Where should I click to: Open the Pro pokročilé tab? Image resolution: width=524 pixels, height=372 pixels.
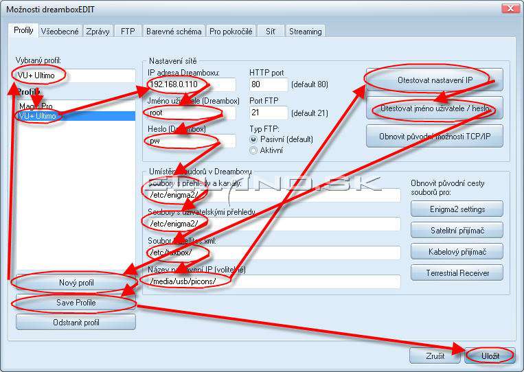tap(231, 32)
